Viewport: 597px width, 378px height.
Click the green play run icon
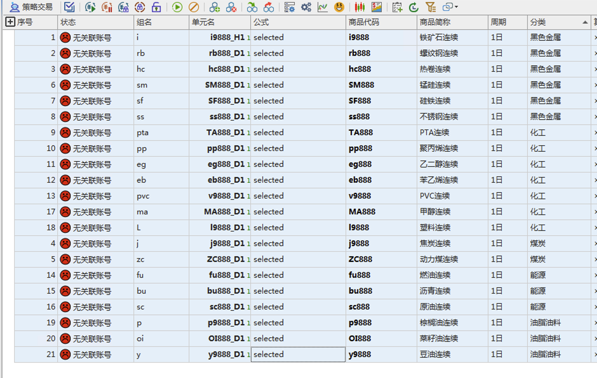[177, 7]
